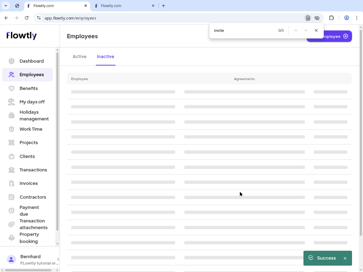363x272 pixels.
Task: Select the Benefits heart icon
Action: 11,88
